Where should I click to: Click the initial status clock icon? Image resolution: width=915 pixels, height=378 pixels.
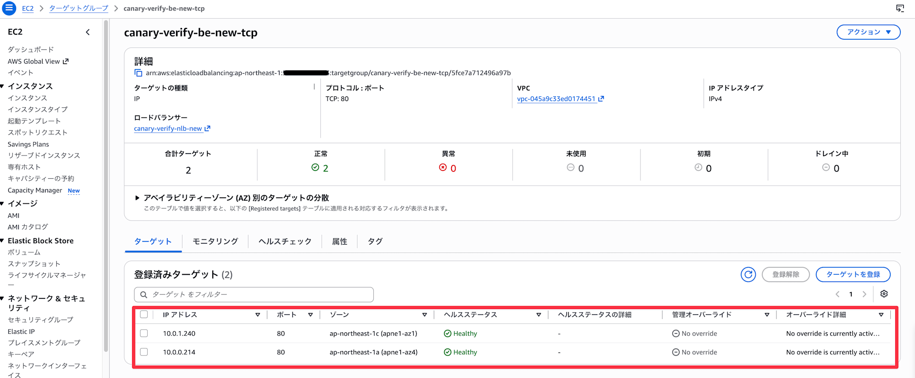click(x=698, y=167)
